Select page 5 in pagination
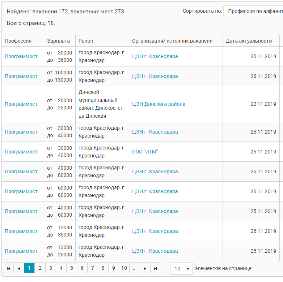This screenshot has width=283, height=282. [72, 268]
